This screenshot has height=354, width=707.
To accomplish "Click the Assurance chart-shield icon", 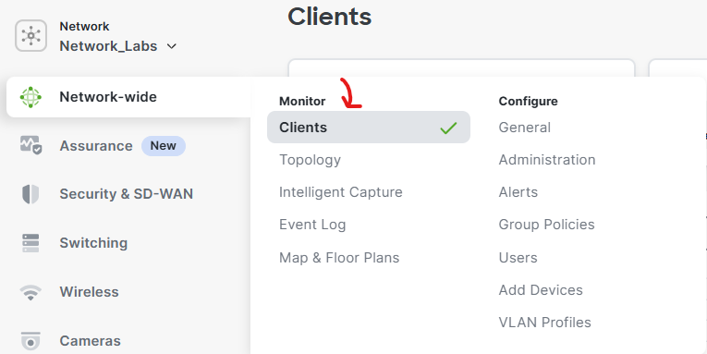I will [x=30, y=146].
